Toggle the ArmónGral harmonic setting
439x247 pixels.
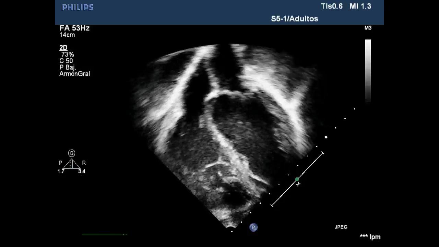(74, 74)
